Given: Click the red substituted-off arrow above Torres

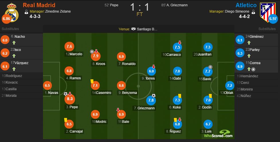Looking at the screenshot, I should (x=153, y=66).
